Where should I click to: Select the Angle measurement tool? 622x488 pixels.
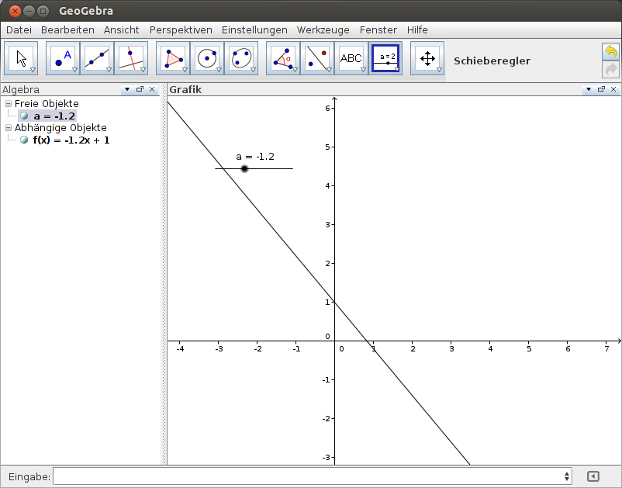[282, 57]
